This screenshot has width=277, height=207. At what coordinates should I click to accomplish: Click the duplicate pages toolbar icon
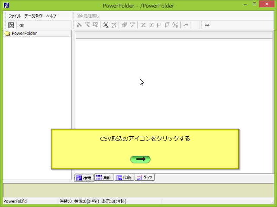click(124, 25)
